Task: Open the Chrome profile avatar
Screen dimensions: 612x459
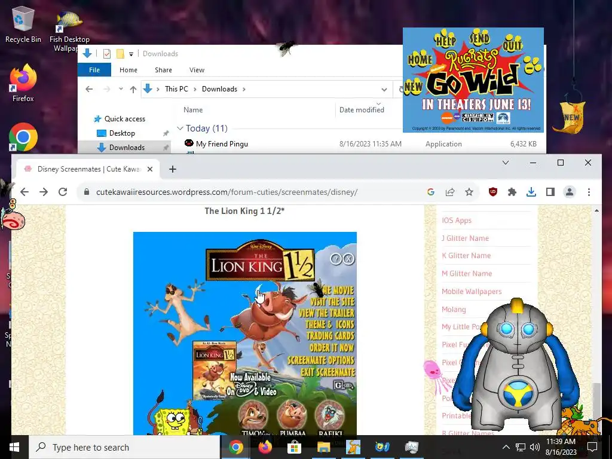Action: 570,192
